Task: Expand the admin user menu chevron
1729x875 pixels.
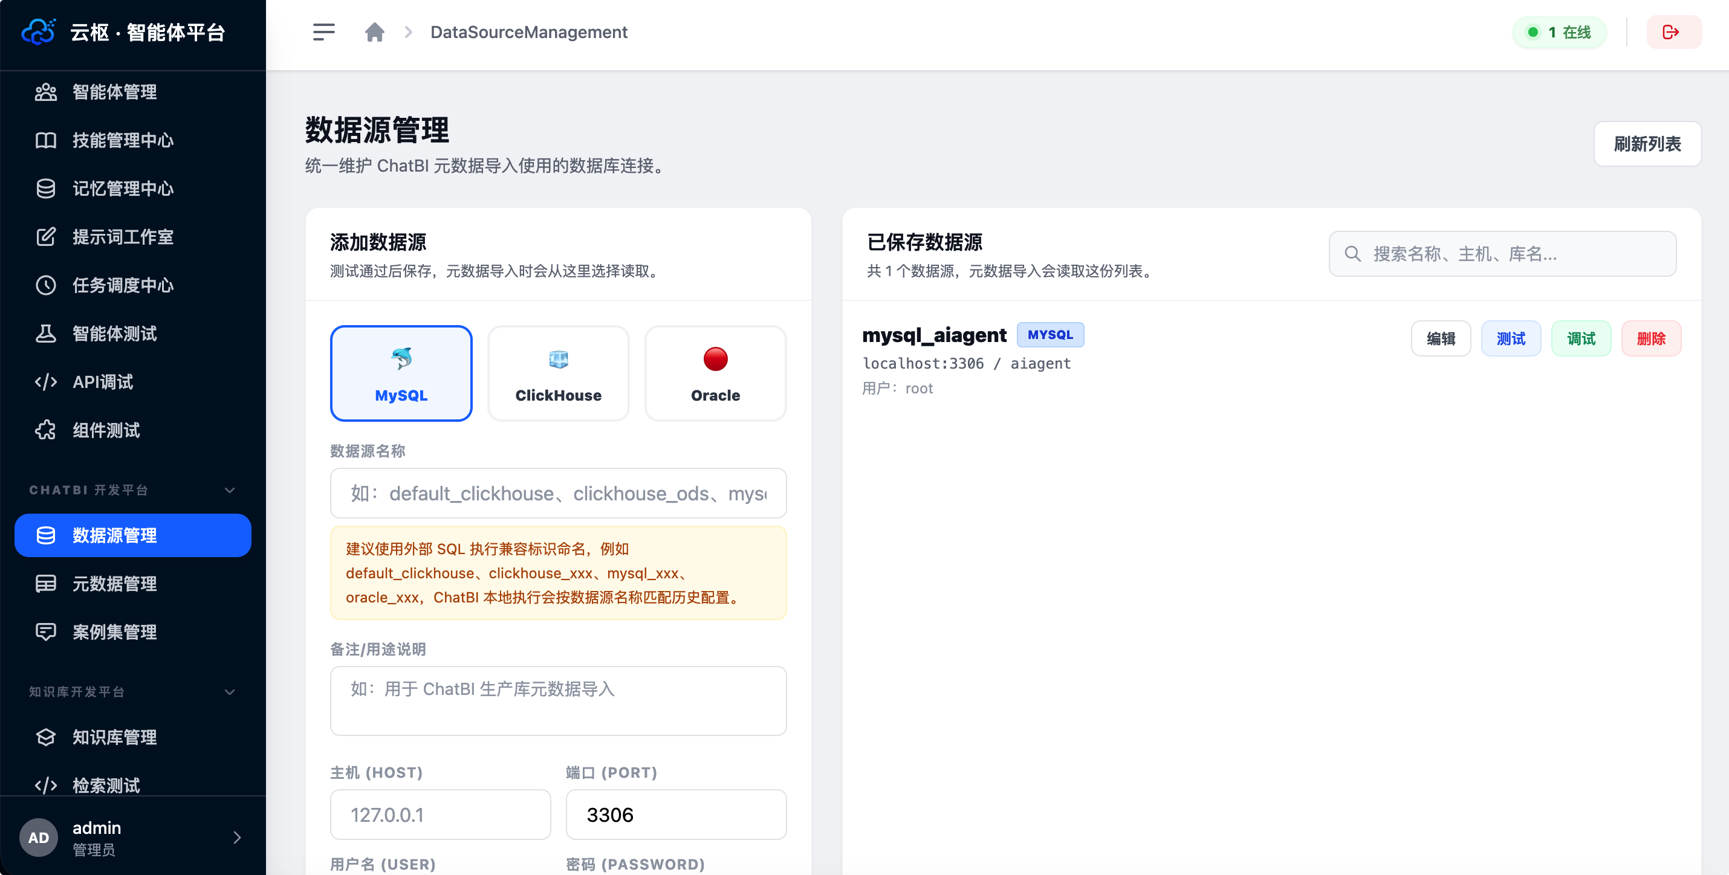Action: pos(237,838)
